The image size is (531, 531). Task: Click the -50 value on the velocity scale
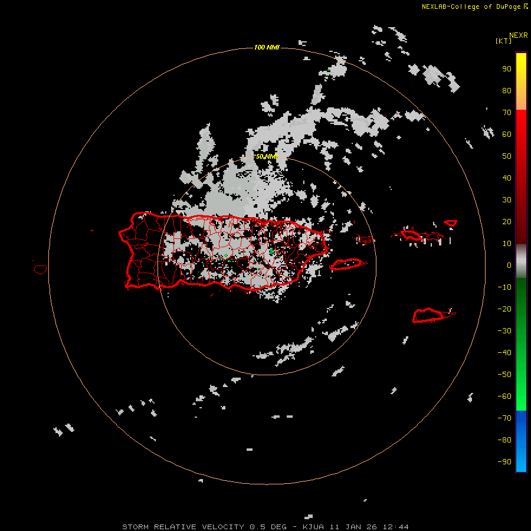(x=504, y=375)
